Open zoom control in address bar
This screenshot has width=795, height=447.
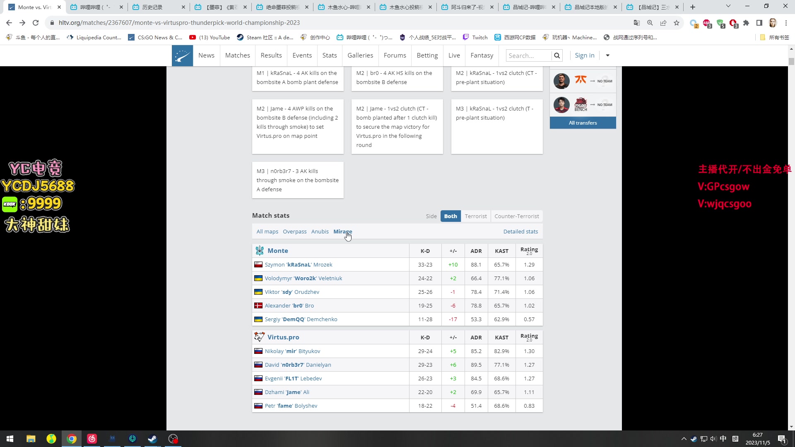coord(650,23)
